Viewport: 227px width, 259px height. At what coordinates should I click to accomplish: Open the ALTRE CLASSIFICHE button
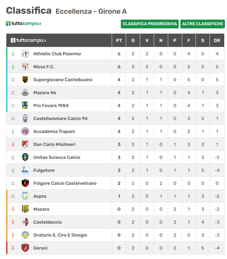pos(202,24)
